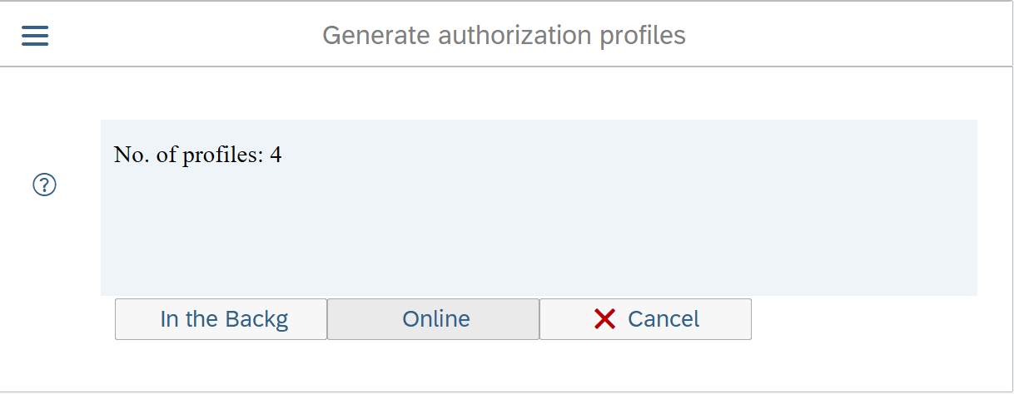Generate profiles in the background
The height and width of the screenshot is (394, 1014).
[221, 319]
